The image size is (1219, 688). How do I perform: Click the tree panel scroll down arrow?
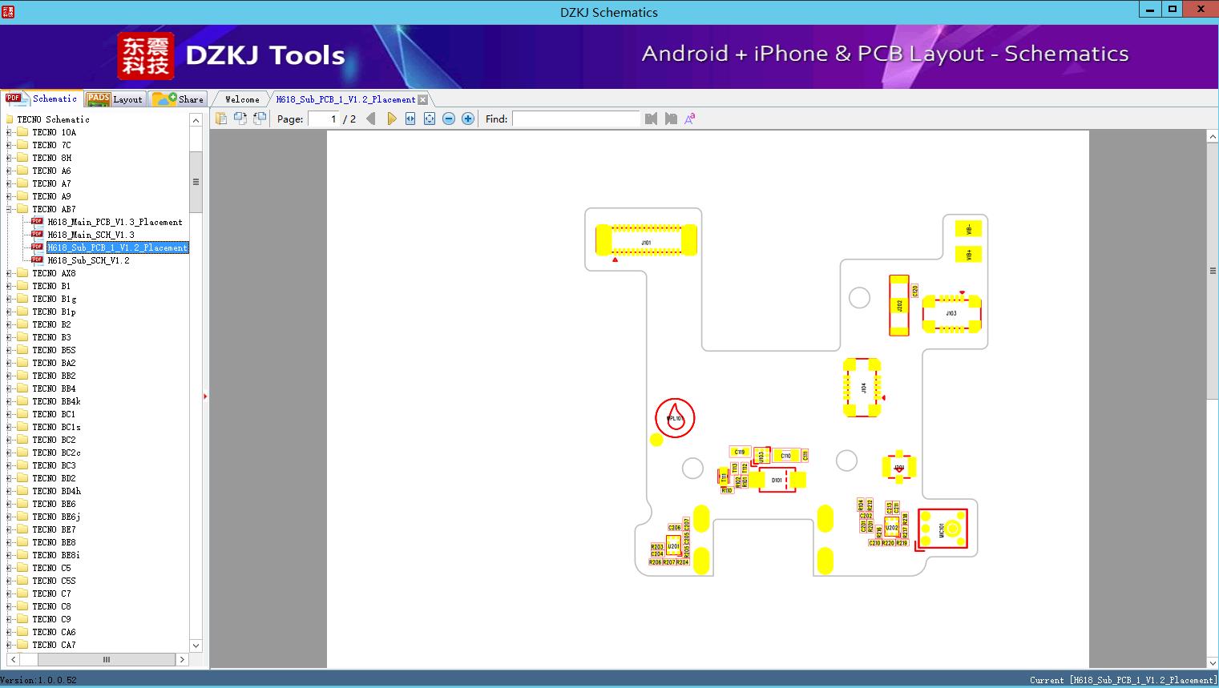coord(196,646)
